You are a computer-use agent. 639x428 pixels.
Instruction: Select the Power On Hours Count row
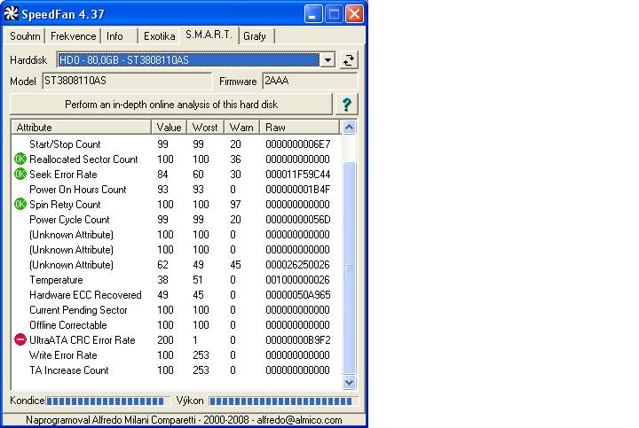(x=177, y=189)
